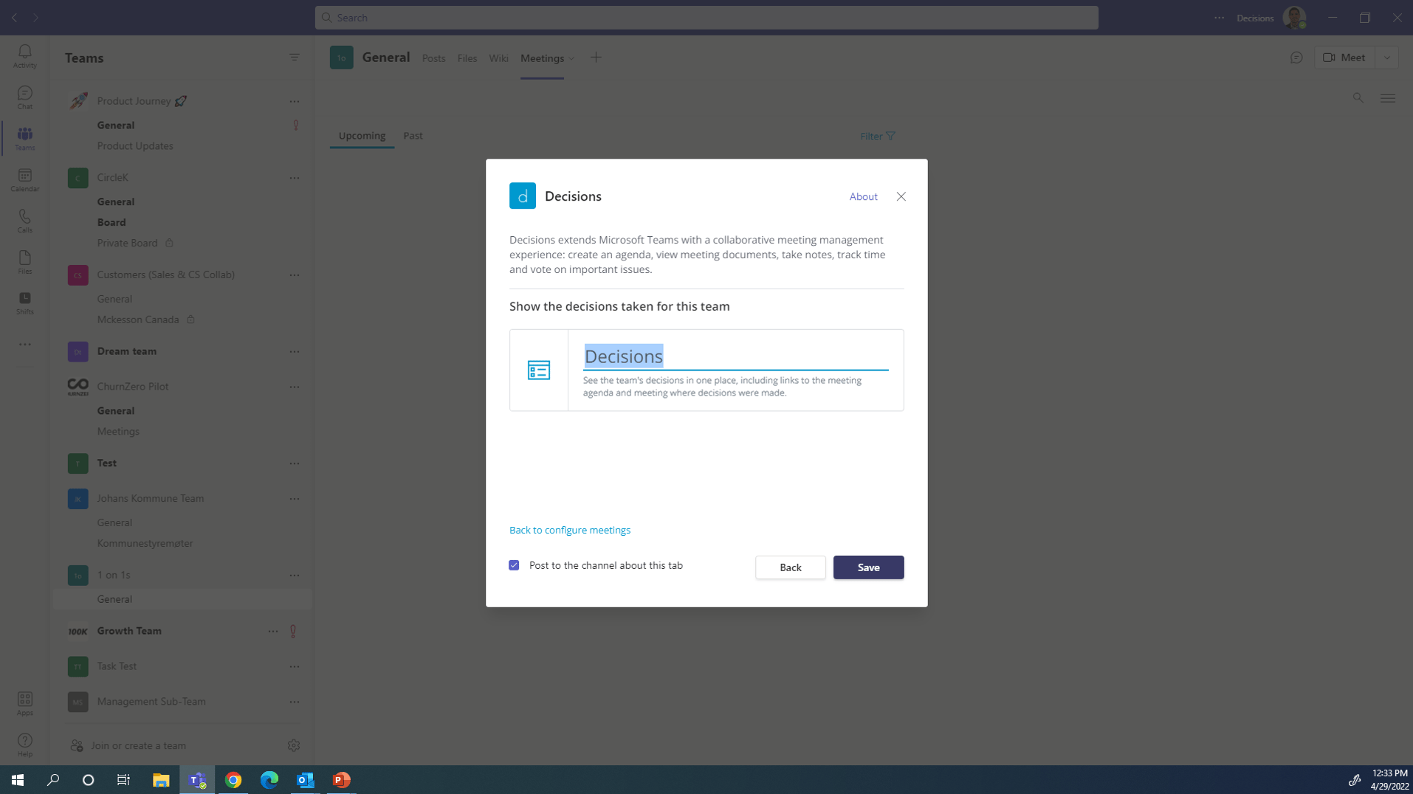Open more options for Product Journey team
The height and width of the screenshot is (794, 1413).
(x=294, y=101)
